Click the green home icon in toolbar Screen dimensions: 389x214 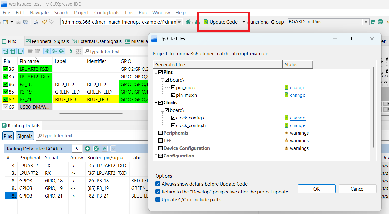tap(188, 22)
